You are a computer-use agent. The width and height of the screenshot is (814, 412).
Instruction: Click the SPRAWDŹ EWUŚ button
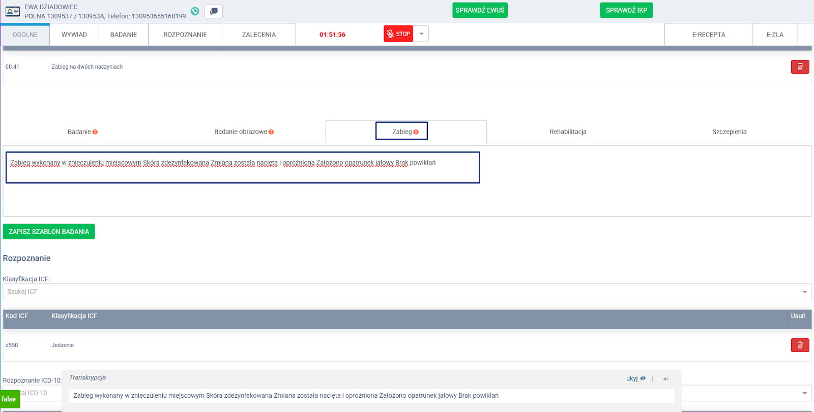click(480, 10)
